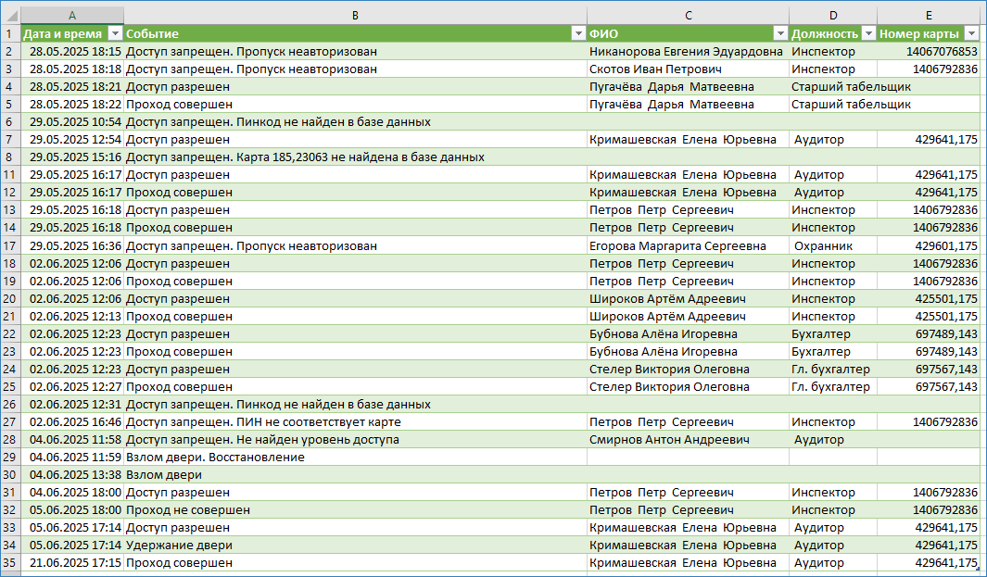987x577 pixels.
Task: Click the Select All corner triangle
Action: point(10,16)
